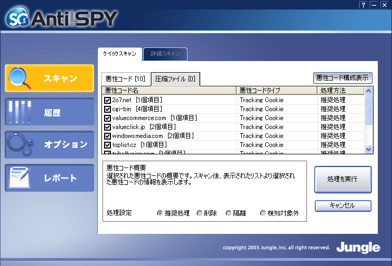Open the オプション settings section

point(49,145)
